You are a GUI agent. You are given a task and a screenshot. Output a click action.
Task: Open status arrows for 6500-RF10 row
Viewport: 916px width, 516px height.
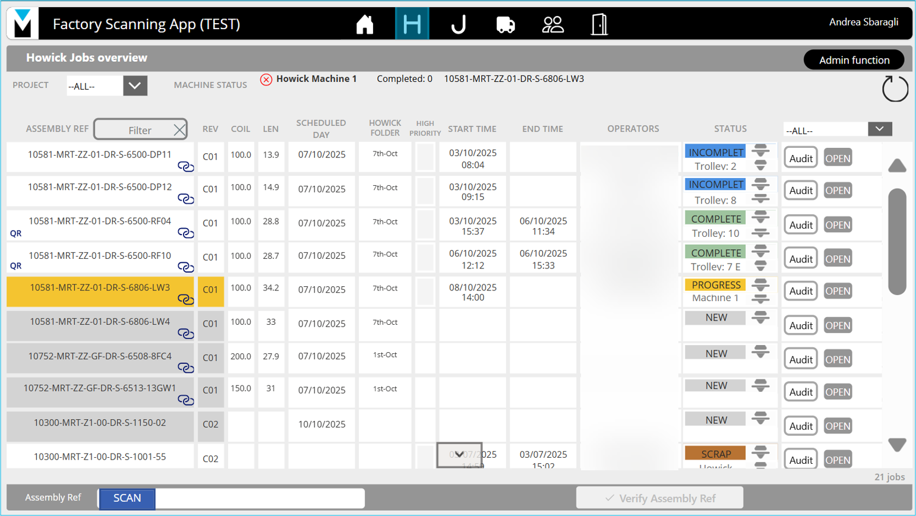pyautogui.click(x=760, y=258)
